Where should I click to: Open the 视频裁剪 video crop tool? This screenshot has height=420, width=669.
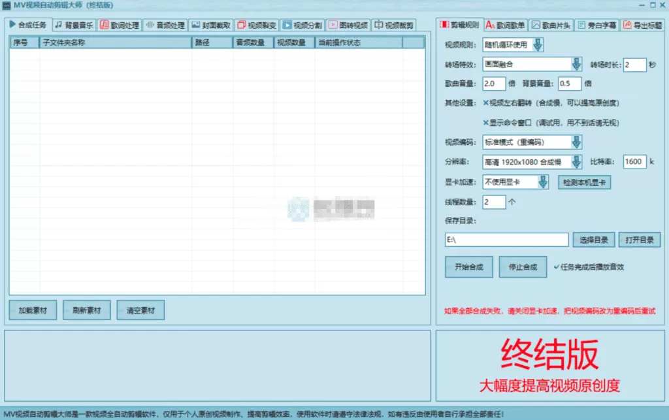coord(379,25)
